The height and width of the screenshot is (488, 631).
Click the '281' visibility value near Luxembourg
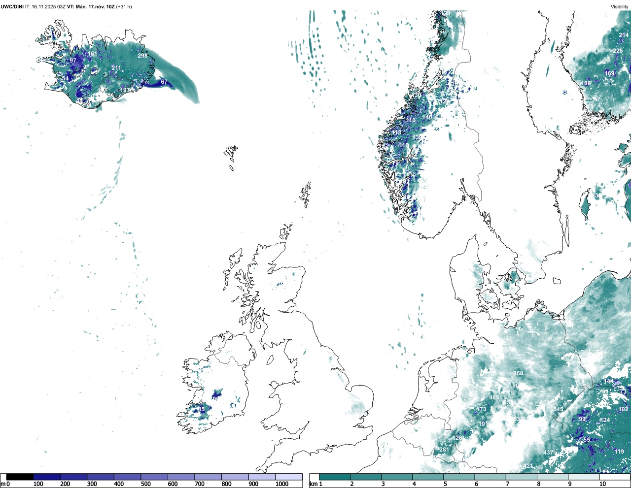[444, 450]
